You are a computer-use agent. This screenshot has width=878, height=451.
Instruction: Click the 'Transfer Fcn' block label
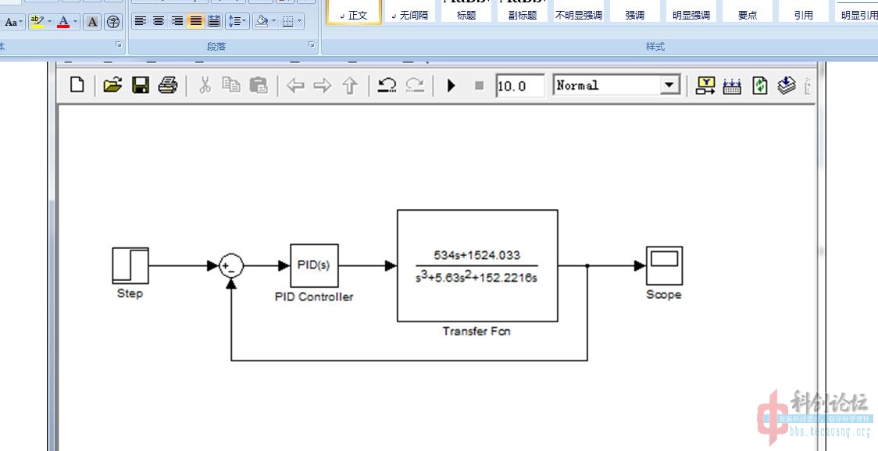476,331
